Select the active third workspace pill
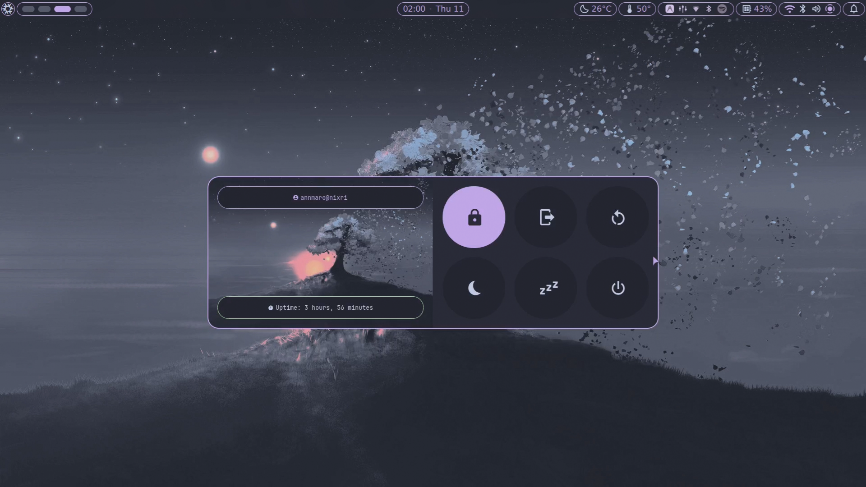Image resolution: width=866 pixels, height=487 pixels. [63, 9]
